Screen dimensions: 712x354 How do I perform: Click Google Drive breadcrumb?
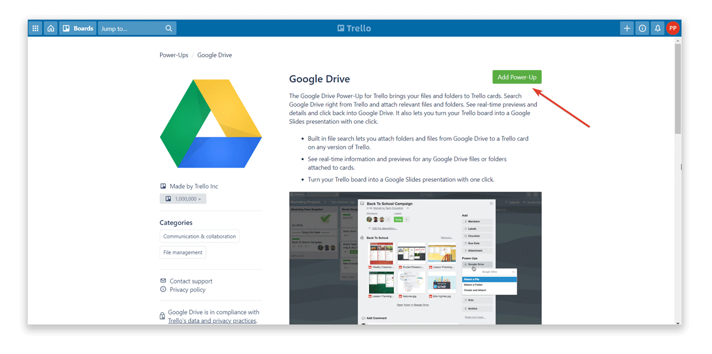215,55
